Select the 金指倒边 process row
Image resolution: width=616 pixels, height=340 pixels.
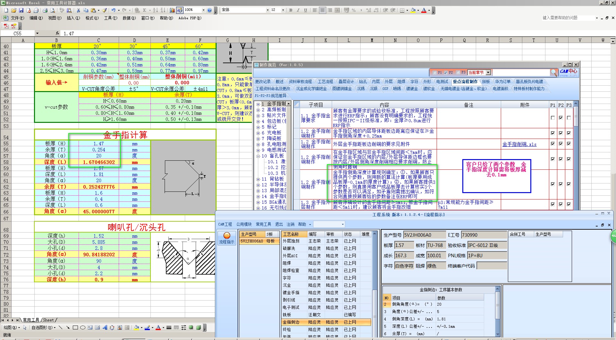point(291,322)
